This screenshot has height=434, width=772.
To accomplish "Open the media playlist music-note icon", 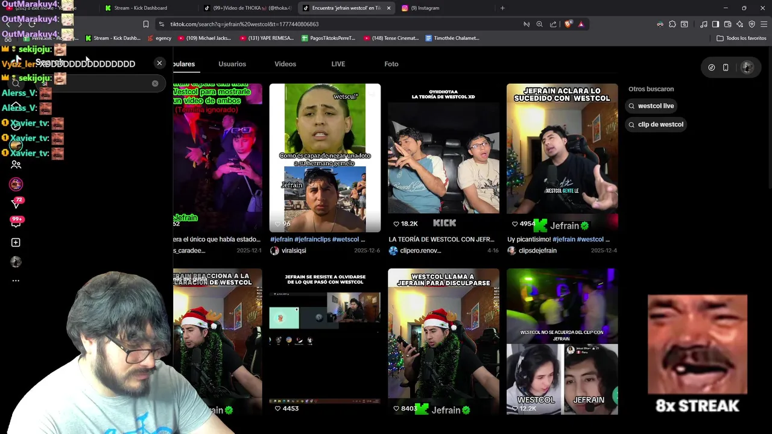I will [703, 24].
